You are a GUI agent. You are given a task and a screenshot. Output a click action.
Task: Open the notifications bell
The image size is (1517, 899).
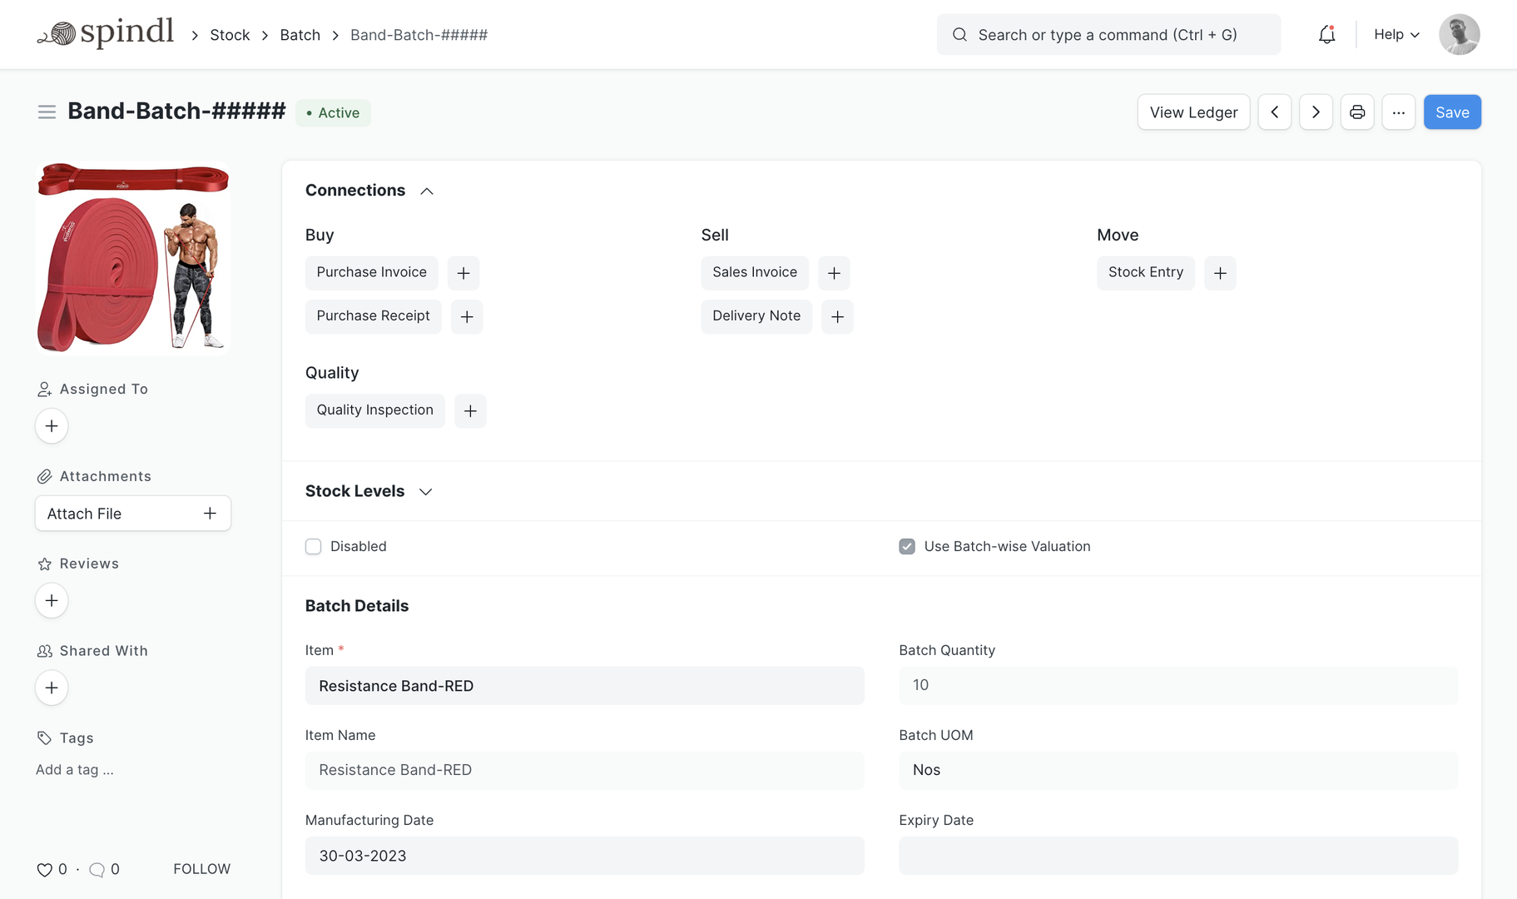(1326, 35)
